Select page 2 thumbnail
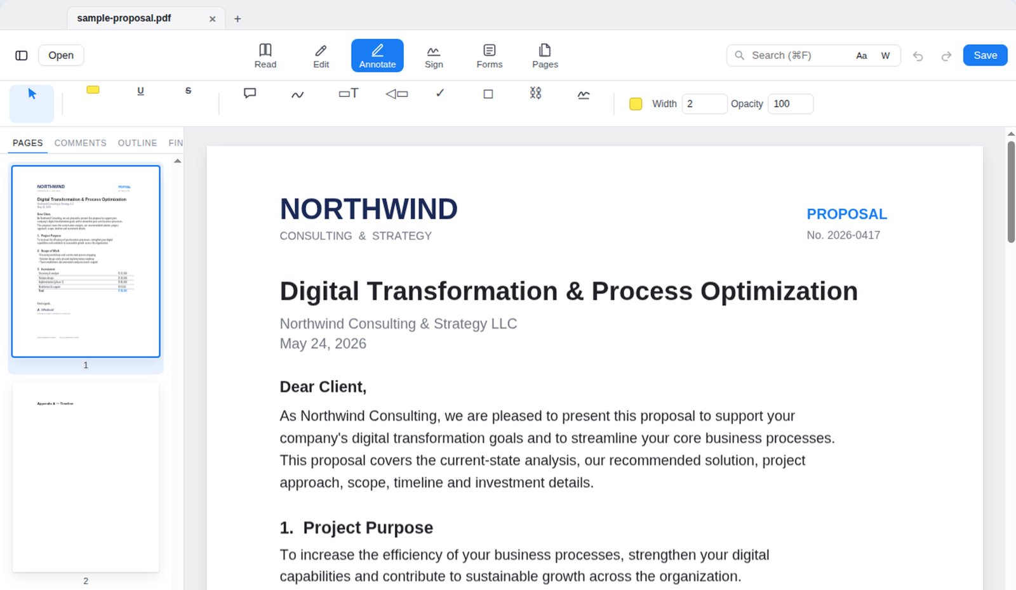The height and width of the screenshot is (590, 1016). (86, 477)
